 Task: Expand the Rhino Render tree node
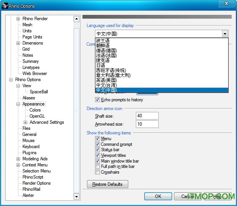[18, 19]
